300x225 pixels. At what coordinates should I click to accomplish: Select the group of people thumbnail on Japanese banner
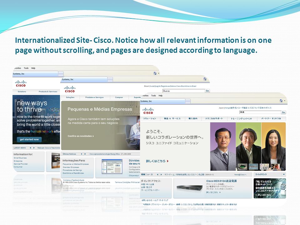[264, 167]
